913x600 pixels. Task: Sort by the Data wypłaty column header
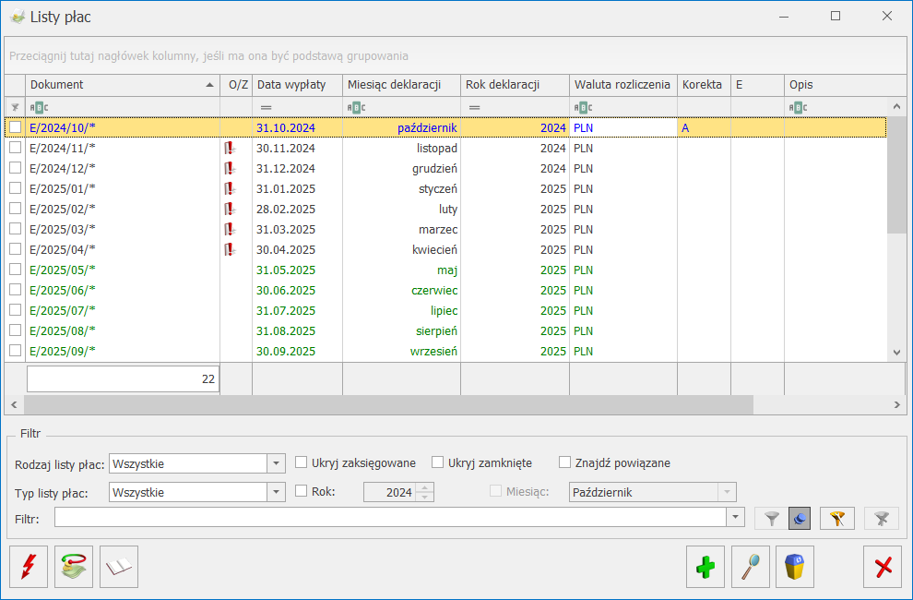click(x=297, y=85)
